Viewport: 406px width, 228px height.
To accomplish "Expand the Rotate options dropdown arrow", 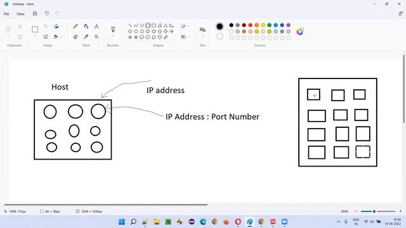I will 62,26.
